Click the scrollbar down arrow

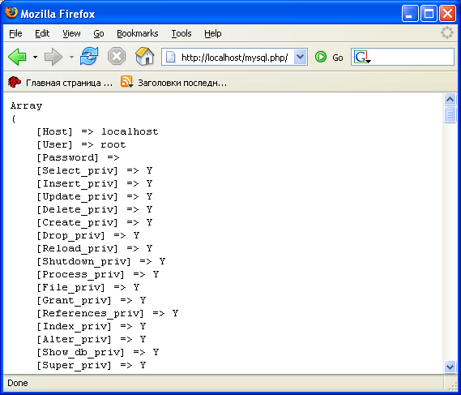(x=450, y=367)
